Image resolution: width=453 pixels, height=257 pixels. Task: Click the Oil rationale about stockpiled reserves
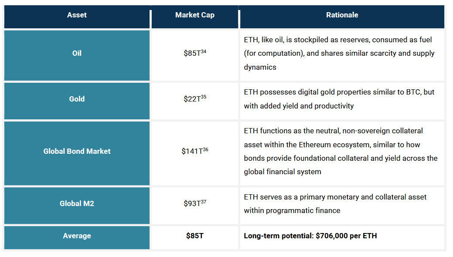[x=339, y=54]
